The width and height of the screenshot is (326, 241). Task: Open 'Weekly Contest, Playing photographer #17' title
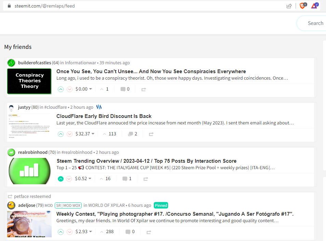[175, 214]
